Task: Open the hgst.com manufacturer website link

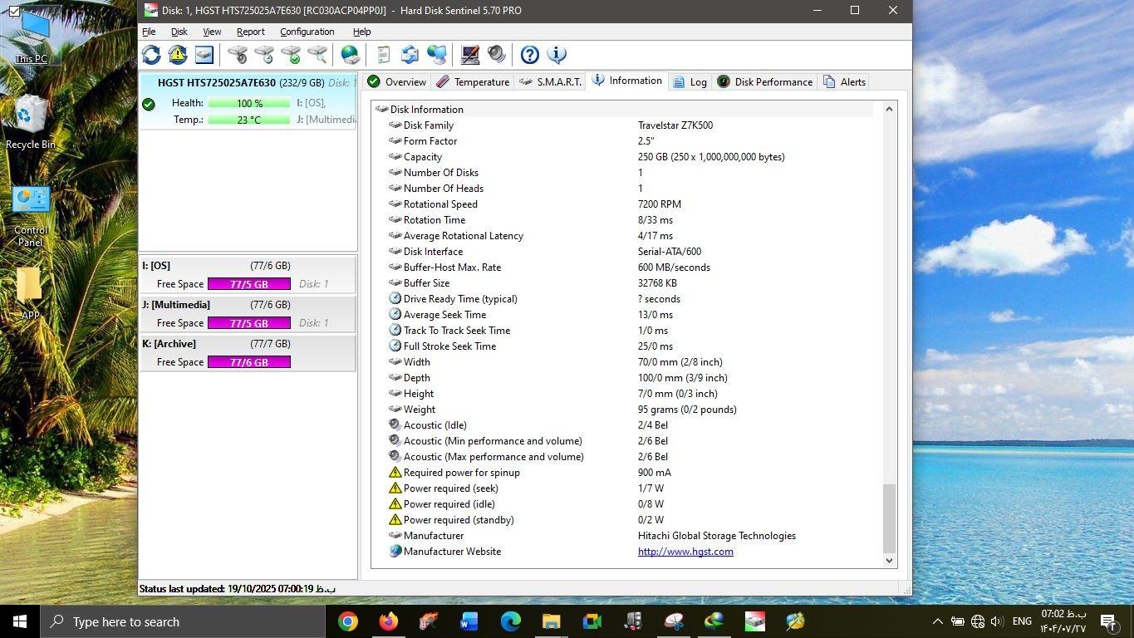Action: coord(685,552)
